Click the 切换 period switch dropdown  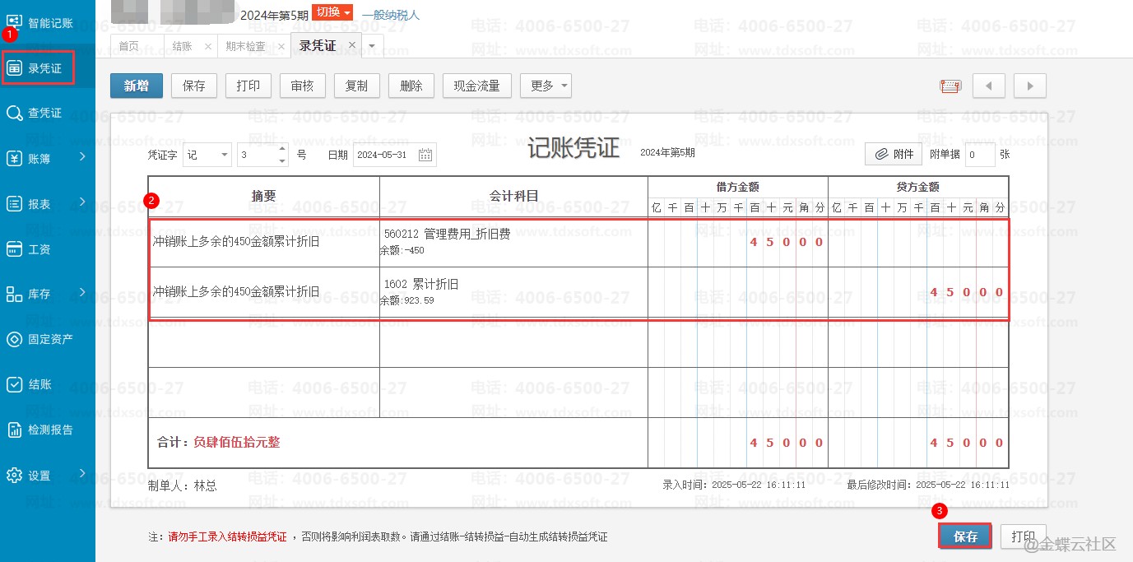click(x=333, y=12)
